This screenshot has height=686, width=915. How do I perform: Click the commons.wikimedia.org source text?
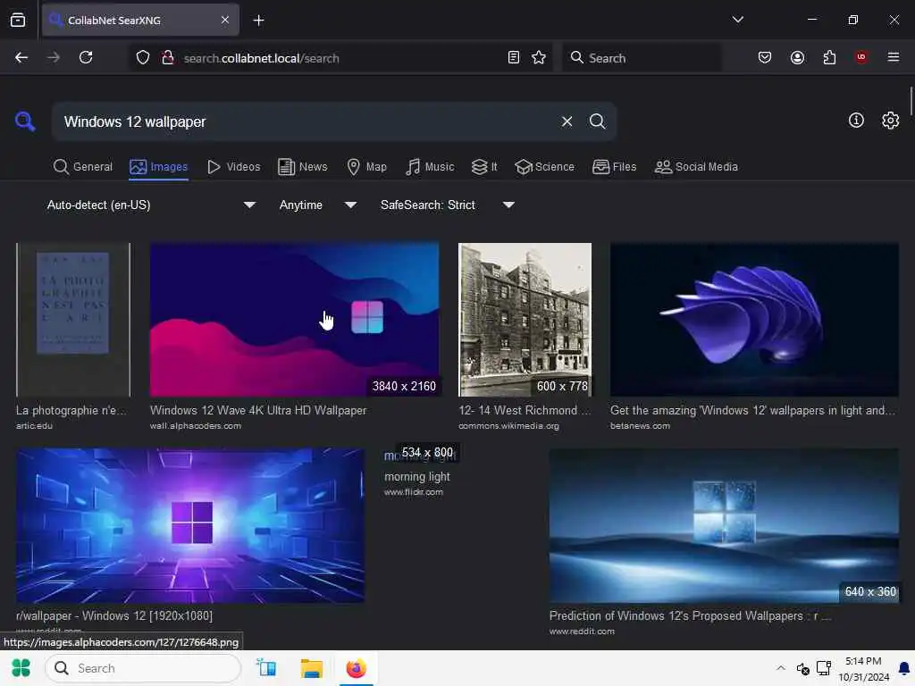point(508,426)
